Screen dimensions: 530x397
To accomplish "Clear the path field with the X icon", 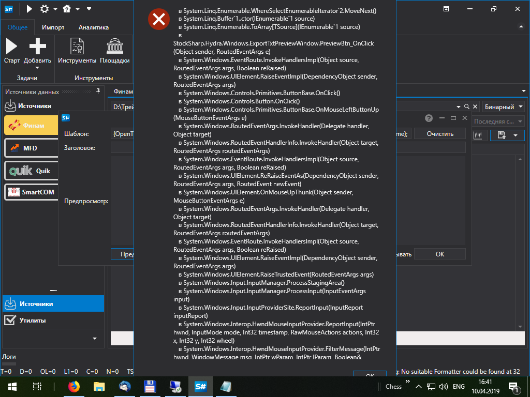I will [475, 106].
